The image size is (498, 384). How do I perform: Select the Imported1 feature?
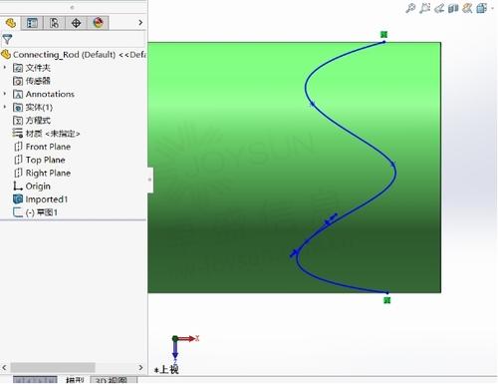(40, 199)
